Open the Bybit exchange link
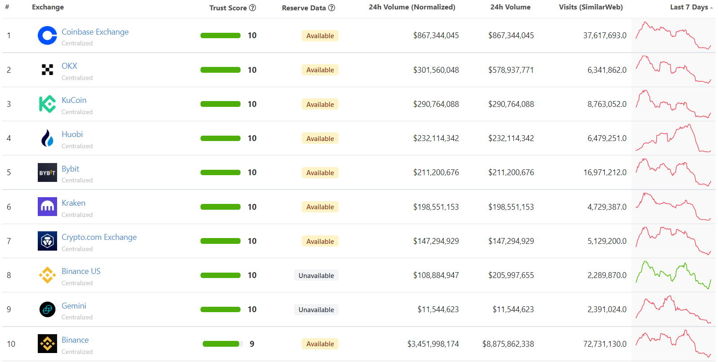This screenshot has height=362, width=718. (x=70, y=169)
